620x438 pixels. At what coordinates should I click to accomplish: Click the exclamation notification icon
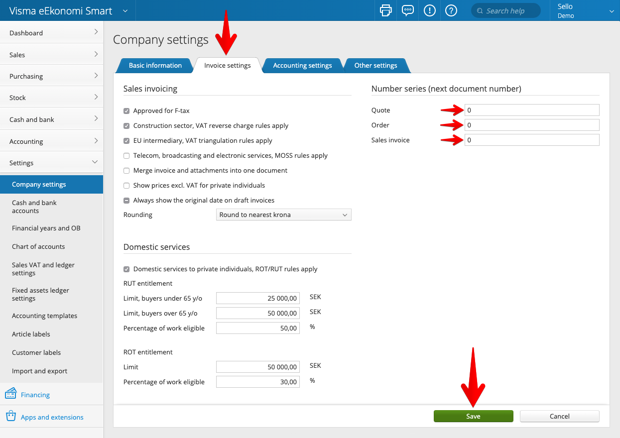pyautogui.click(x=429, y=10)
